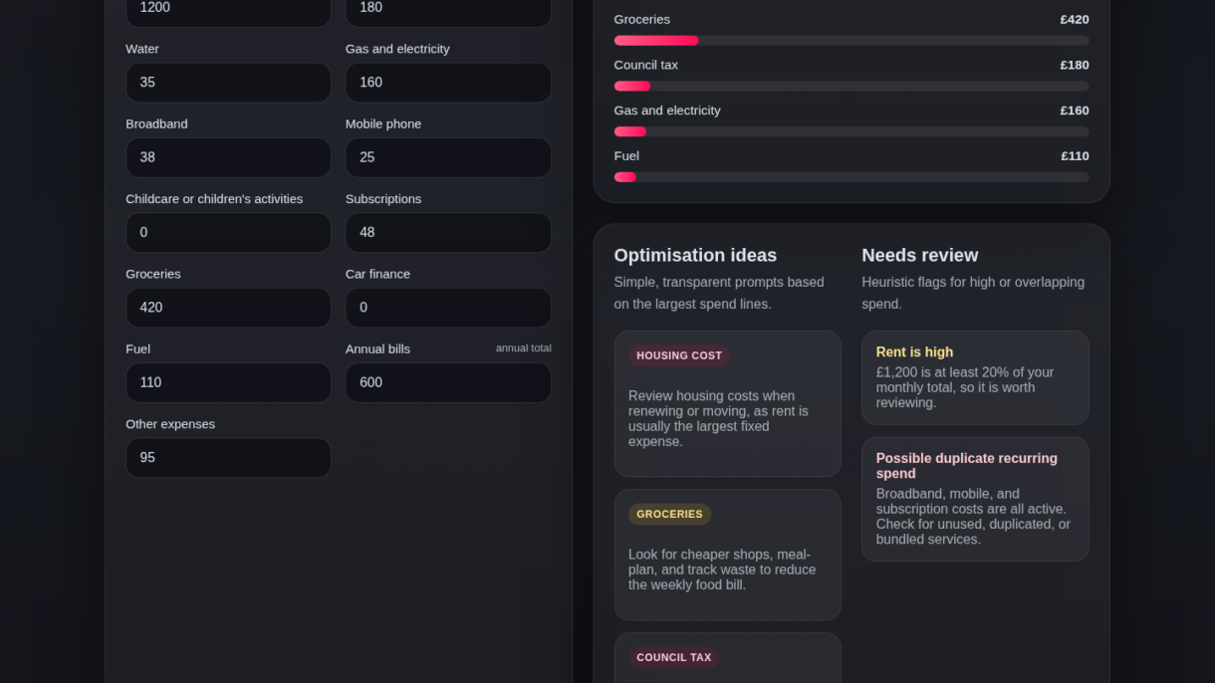Edit the Subscriptions input showing 48

(x=448, y=232)
